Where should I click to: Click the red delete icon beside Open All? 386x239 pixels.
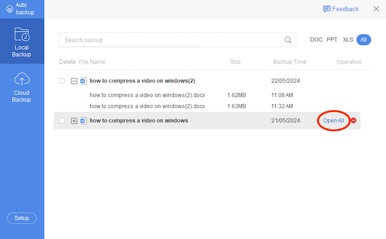353,121
